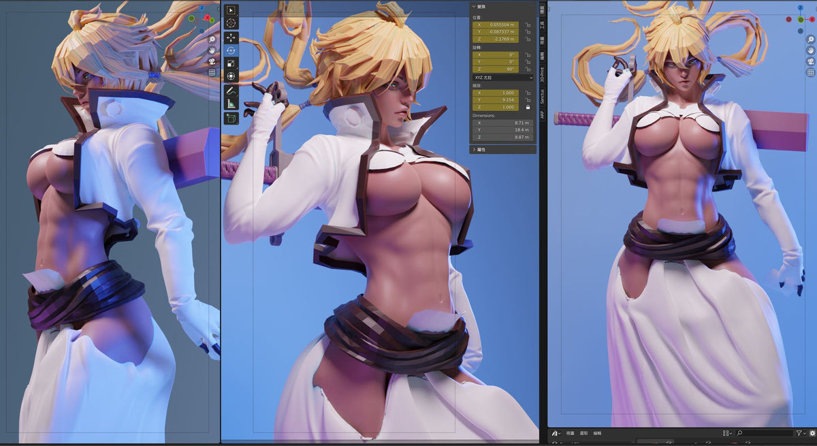The image size is (817, 446).
Task: Open editor type menu in bottom-right header
Action: point(556,433)
